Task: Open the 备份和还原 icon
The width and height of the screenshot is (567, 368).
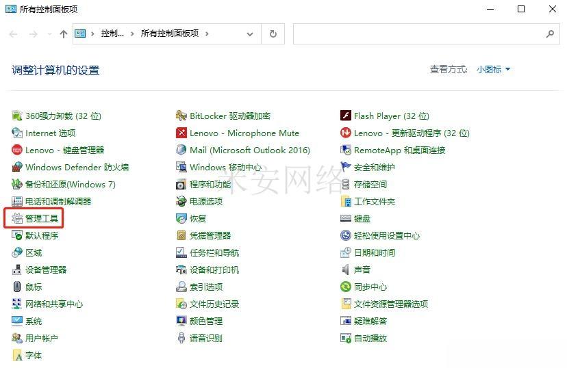Action: pos(17,184)
